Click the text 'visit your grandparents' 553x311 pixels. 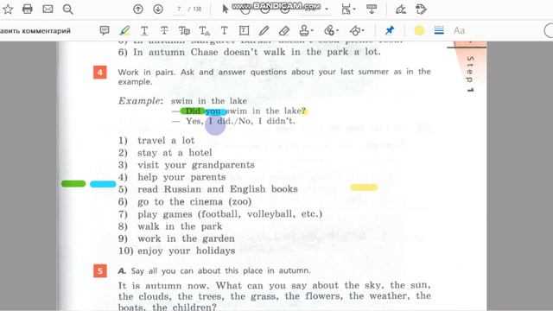click(196, 165)
